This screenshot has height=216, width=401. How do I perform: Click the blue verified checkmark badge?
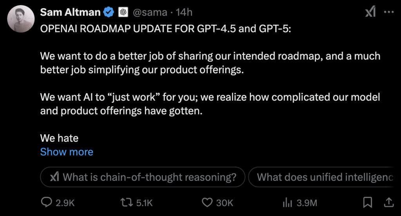coord(108,13)
